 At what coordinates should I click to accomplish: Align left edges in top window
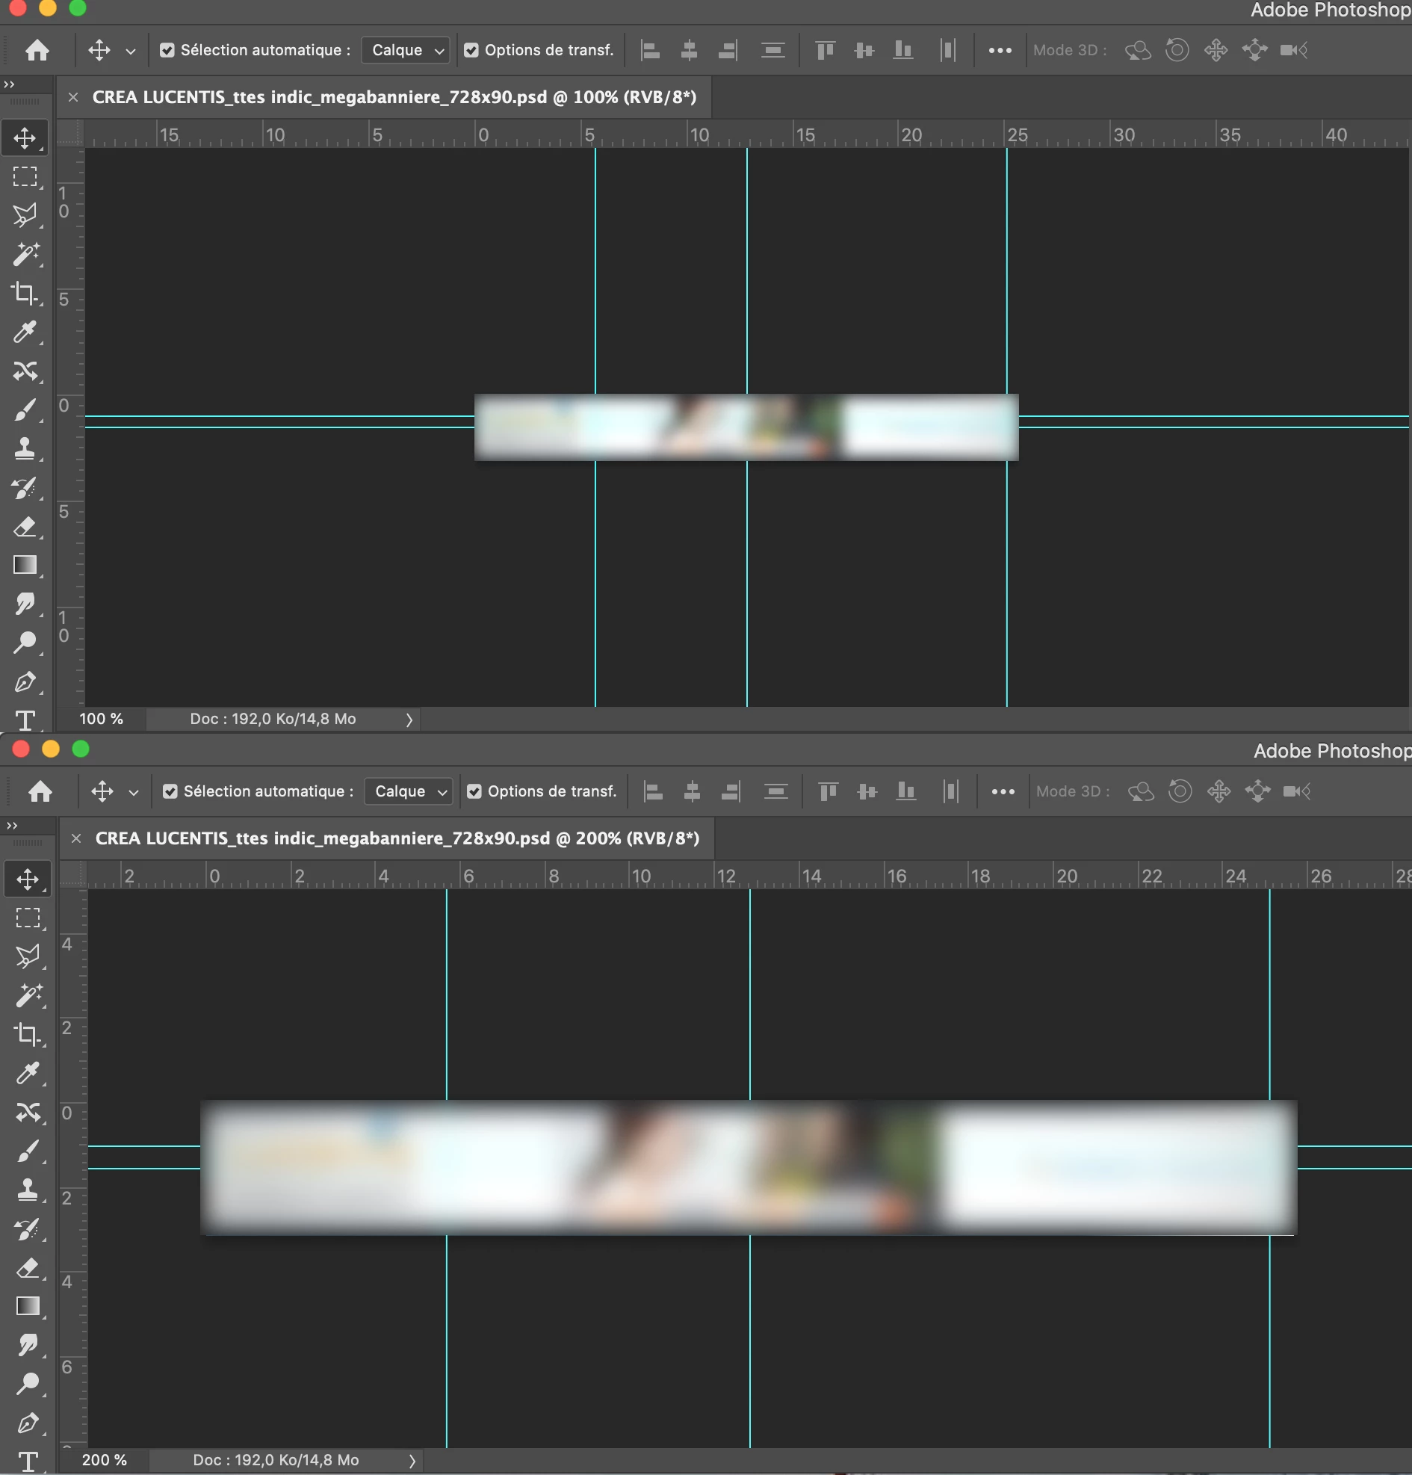pyautogui.click(x=650, y=50)
